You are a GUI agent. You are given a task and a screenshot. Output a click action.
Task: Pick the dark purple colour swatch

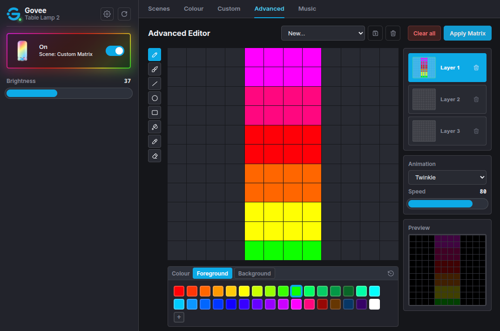(361, 304)
